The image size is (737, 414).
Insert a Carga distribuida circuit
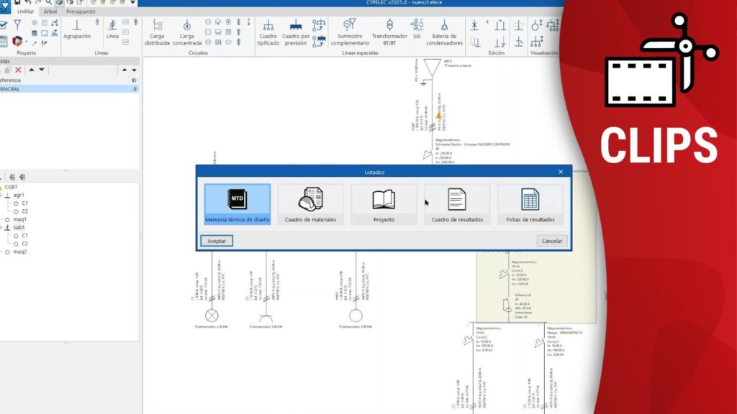[x=157, y=33]
